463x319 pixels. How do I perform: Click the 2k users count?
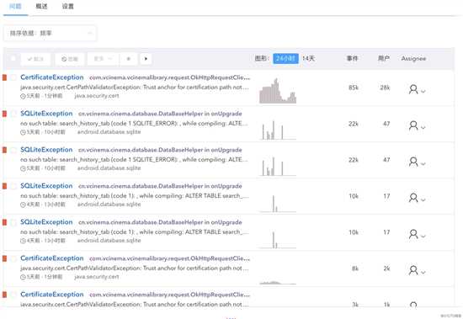(386, 268)
